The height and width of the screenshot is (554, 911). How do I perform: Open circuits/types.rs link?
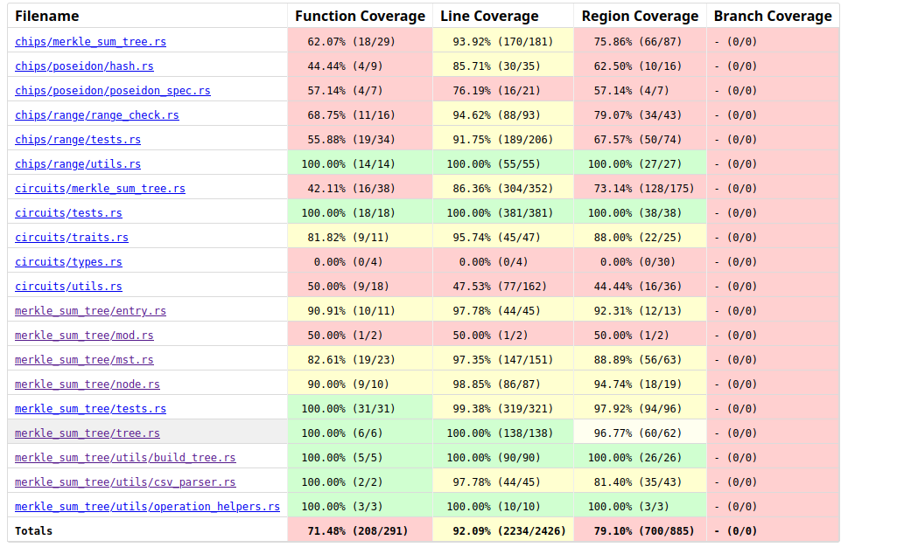pos(68,261)
